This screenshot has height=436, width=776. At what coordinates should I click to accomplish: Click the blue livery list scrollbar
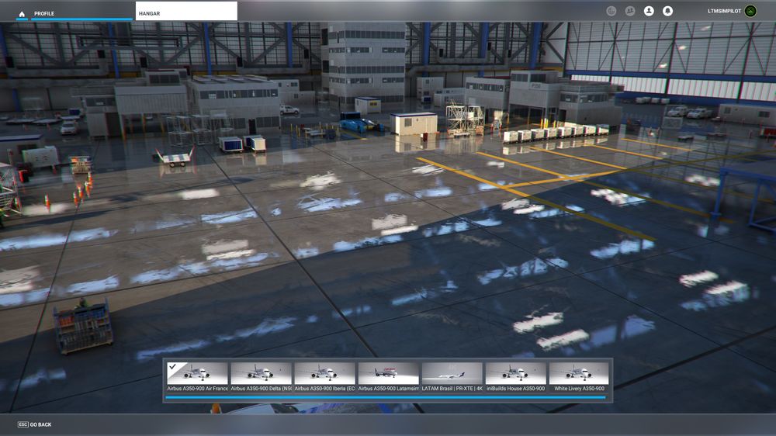386,397
